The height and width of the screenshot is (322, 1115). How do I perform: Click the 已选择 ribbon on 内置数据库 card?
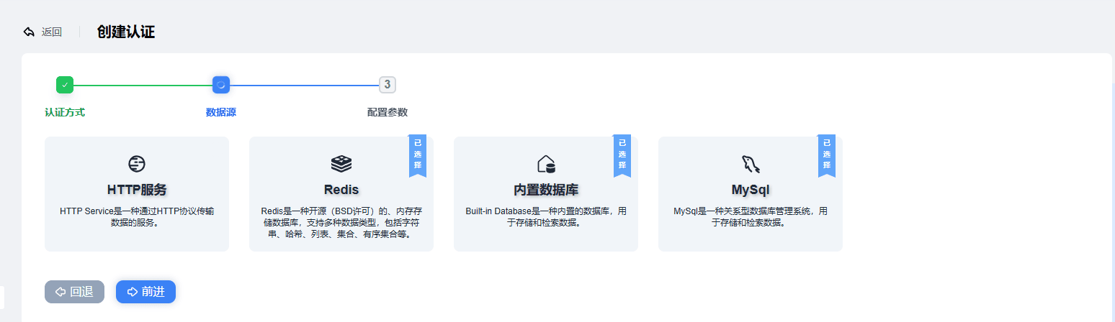pyautogui.click(x=622, y=155)
